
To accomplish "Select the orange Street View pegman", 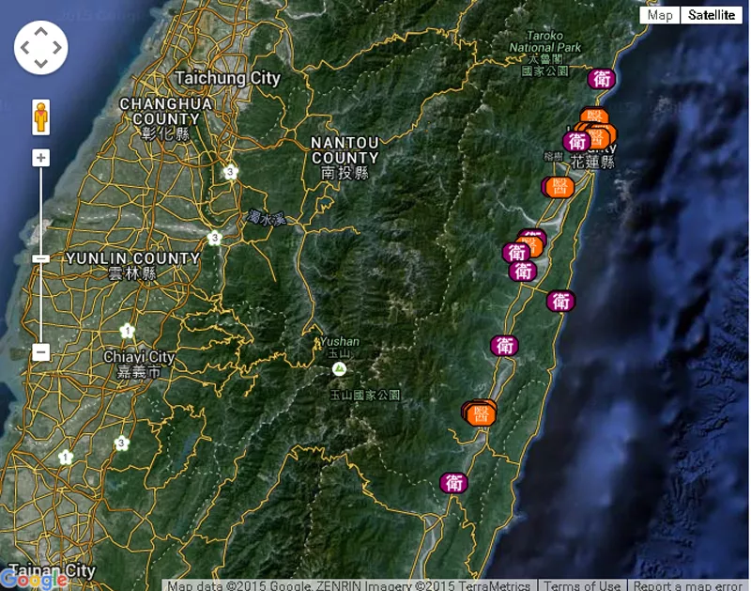I will pos(41,117).
